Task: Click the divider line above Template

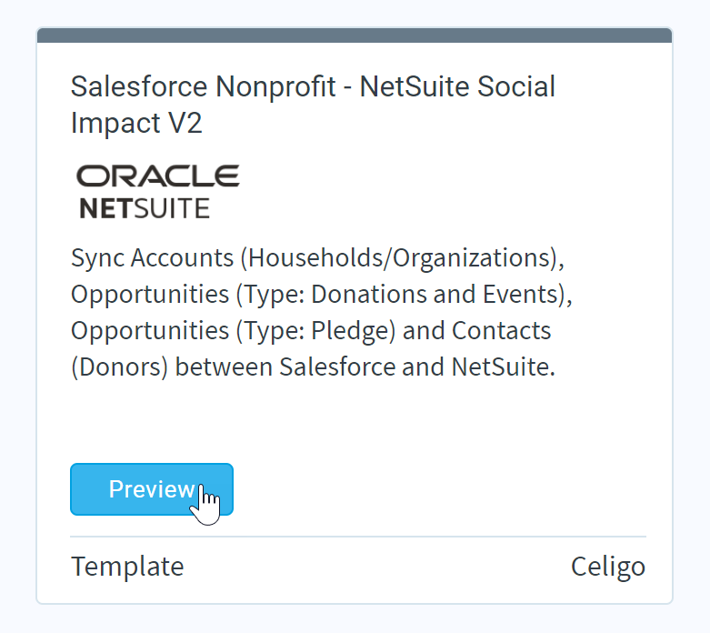Action: (358, 537)
